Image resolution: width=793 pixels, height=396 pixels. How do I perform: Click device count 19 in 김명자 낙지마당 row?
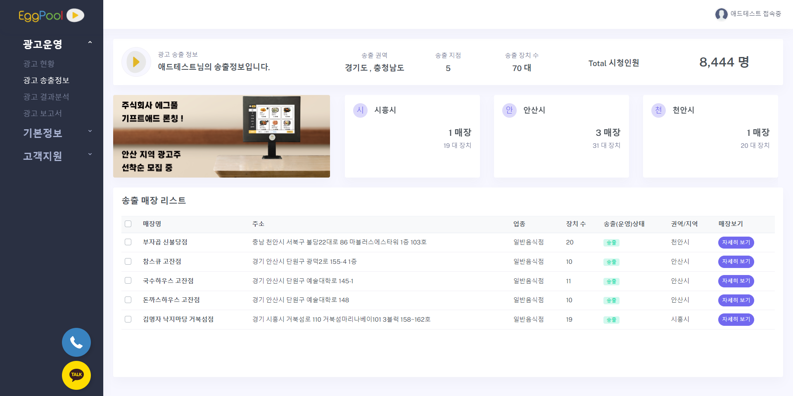569,319
